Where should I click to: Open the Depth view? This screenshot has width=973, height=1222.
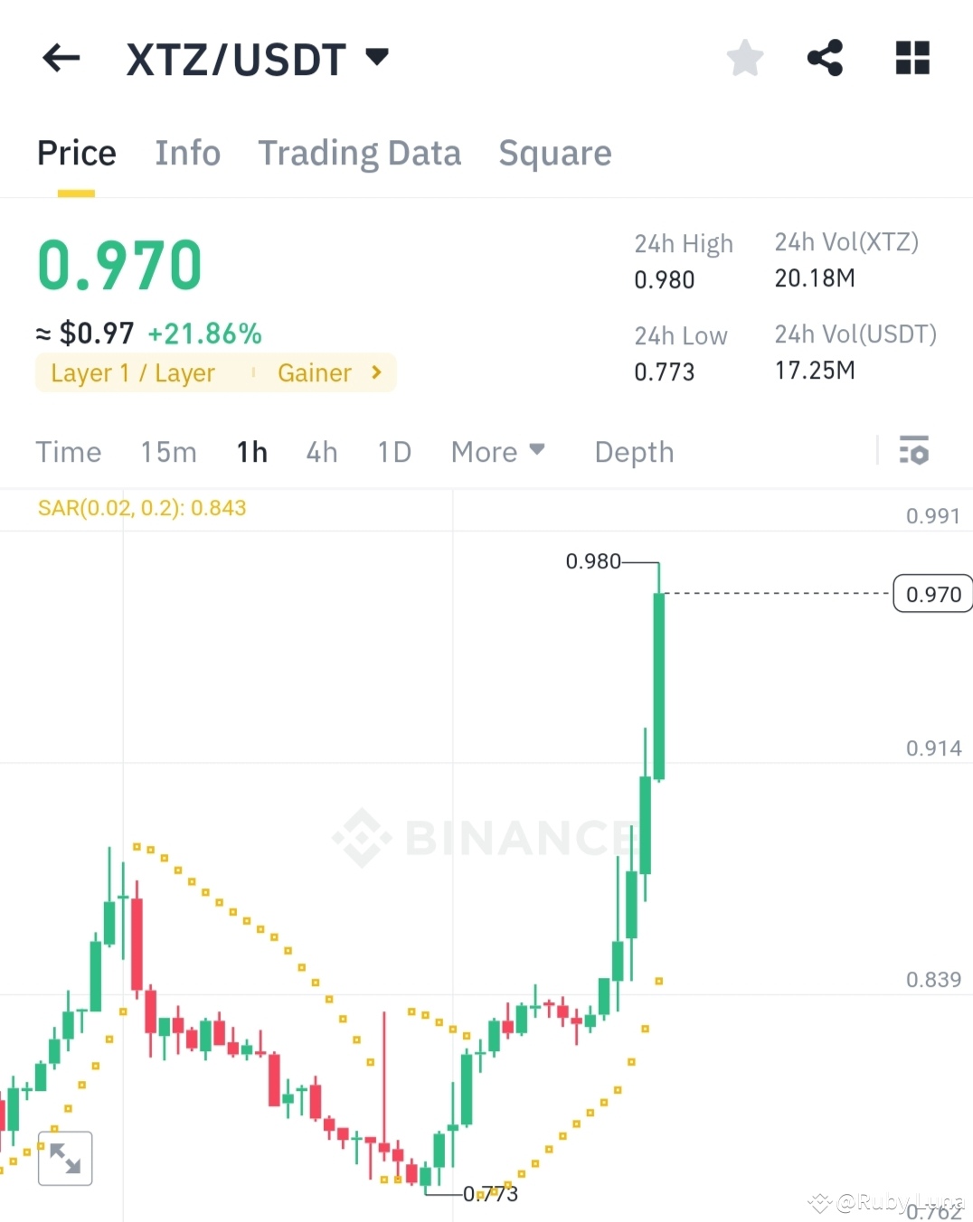tap(633, 451)
